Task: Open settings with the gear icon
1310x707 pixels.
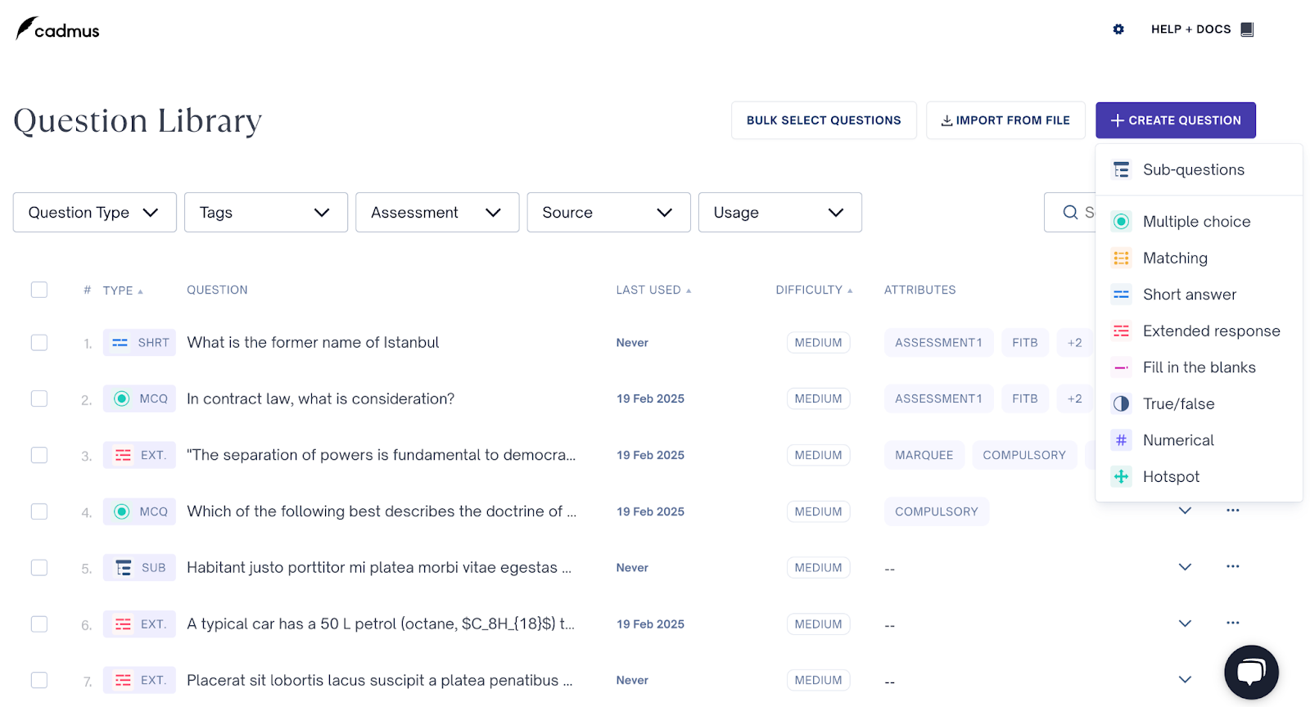Action: pos(1118,29)
